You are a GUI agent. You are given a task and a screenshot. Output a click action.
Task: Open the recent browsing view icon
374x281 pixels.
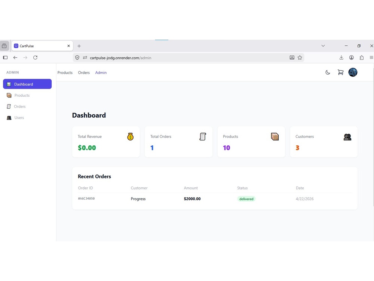click(x=4, y=46)
